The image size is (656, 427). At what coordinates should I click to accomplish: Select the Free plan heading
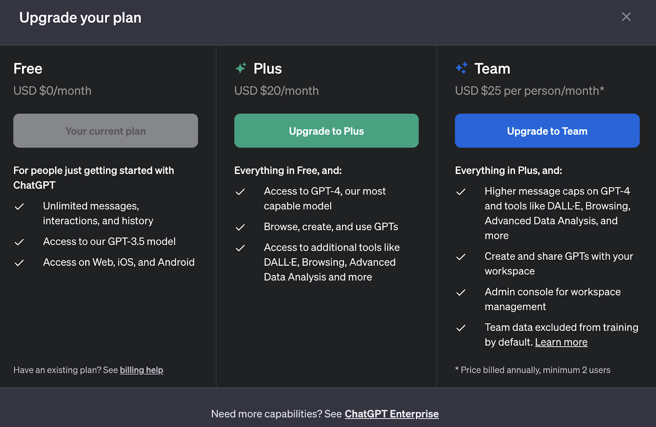click(28, 68)
